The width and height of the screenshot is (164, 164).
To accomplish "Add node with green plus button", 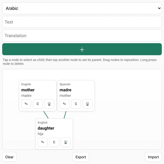I will (x=82, y=49).
